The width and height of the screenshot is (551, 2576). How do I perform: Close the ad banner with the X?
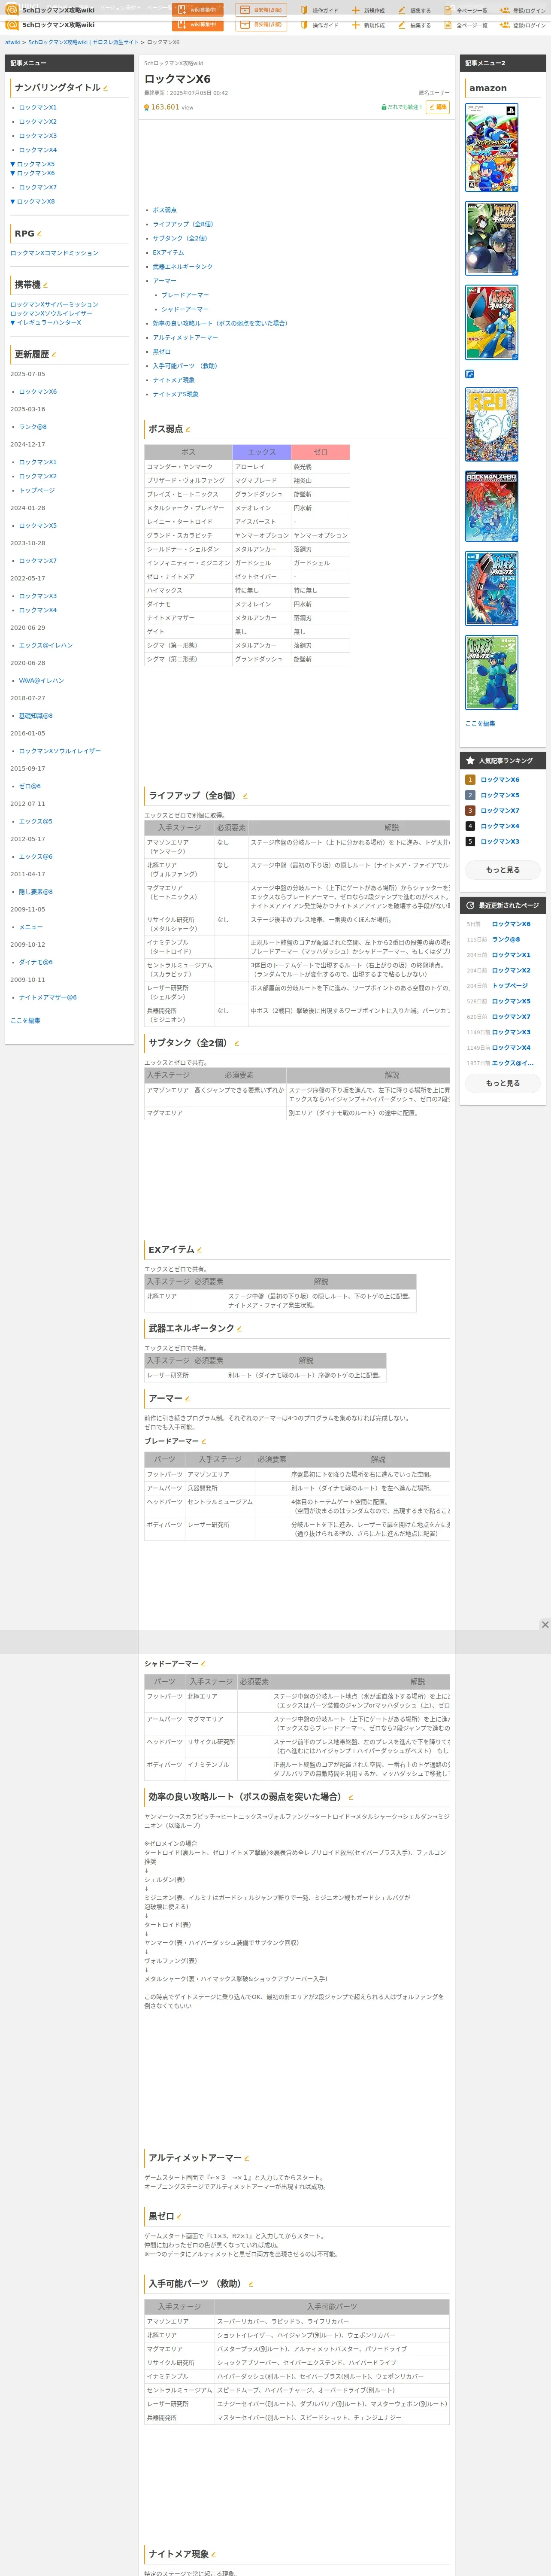(545, 1625)
